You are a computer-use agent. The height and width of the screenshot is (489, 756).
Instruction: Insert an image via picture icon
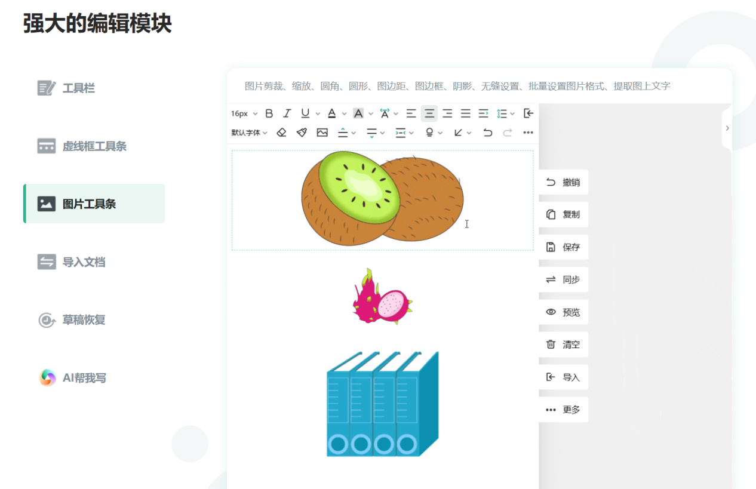[322, 133]
